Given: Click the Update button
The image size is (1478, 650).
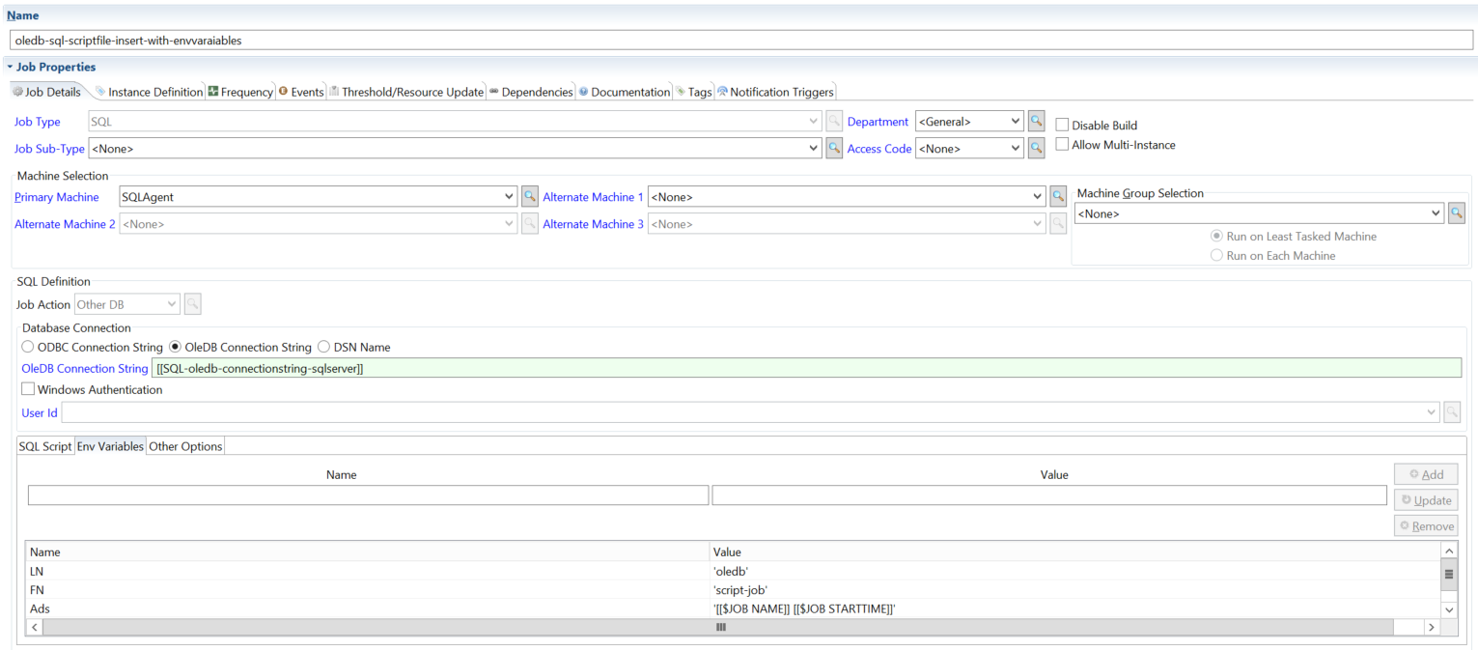Looking at the screenshot, I should [x=1426, y=500].
